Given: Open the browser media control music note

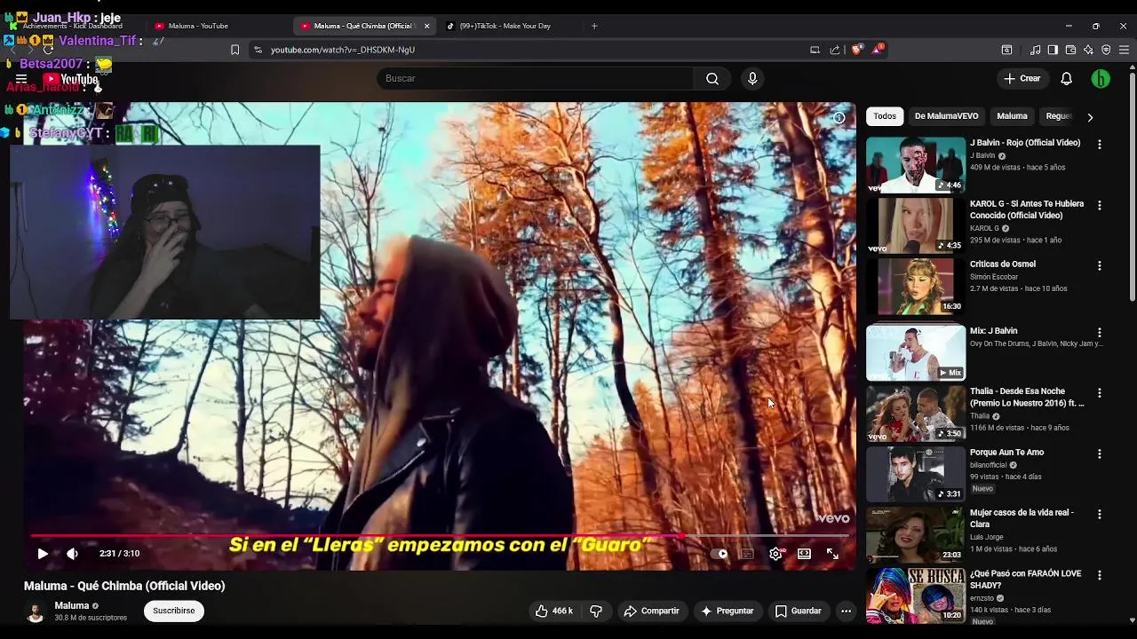Looking at the screenshot, I should coord(1035,50).
